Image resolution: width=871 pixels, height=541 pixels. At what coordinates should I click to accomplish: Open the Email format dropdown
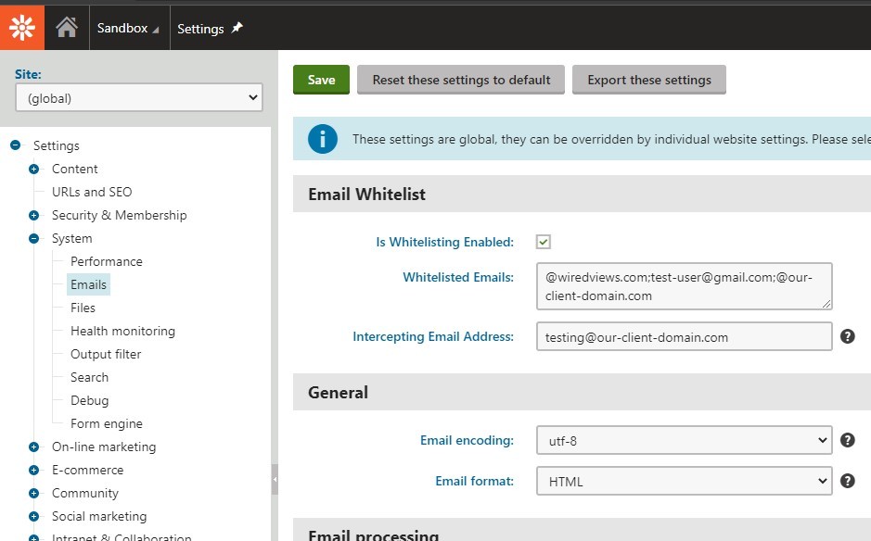coord(684,481)
